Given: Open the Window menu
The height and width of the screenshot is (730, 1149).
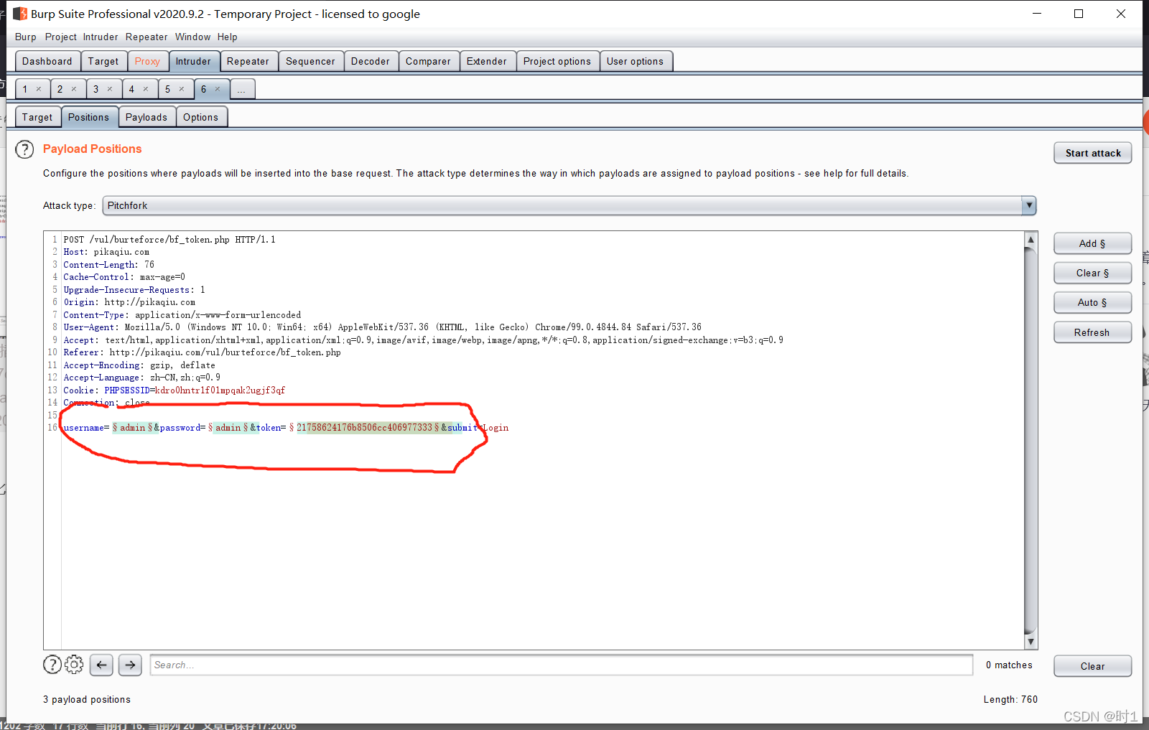Looking at the screenshot, I should (193, 37).
